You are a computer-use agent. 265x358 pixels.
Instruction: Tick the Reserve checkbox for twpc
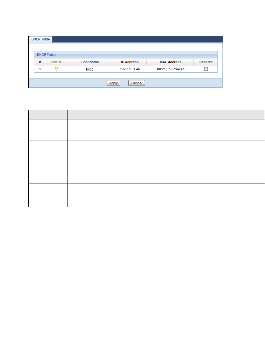206,69
